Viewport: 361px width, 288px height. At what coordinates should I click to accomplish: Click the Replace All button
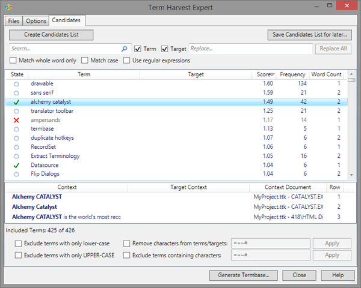point(333,49)
